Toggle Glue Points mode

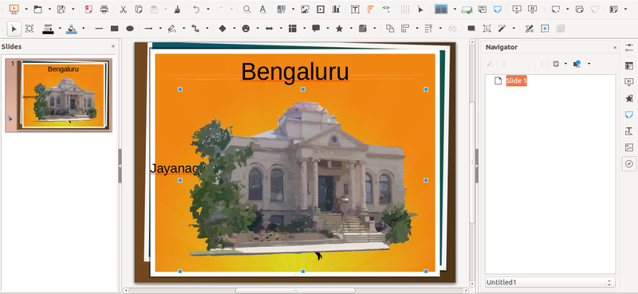(545, 29)
